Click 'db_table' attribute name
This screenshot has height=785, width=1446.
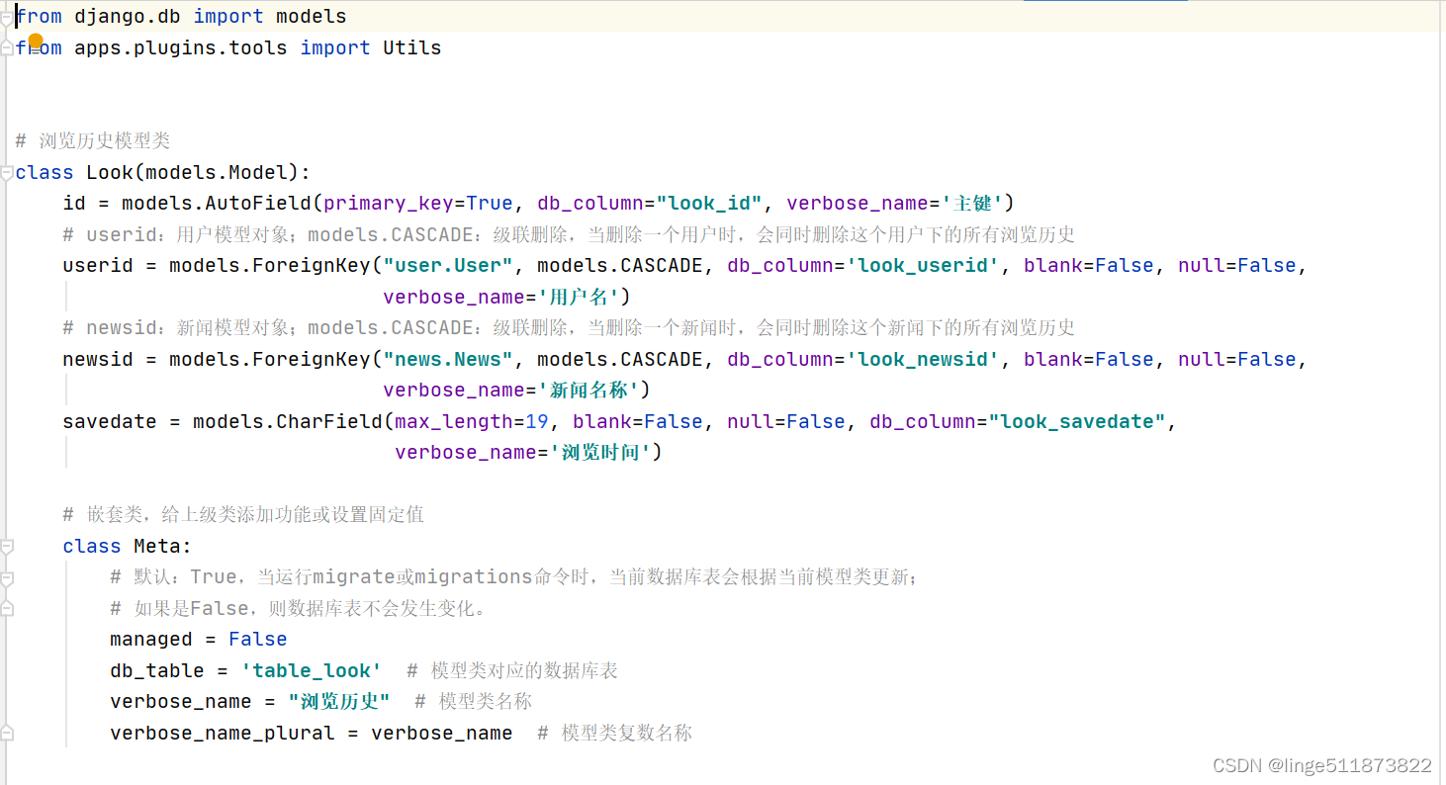pyautogui.click(x=157, y=670)
